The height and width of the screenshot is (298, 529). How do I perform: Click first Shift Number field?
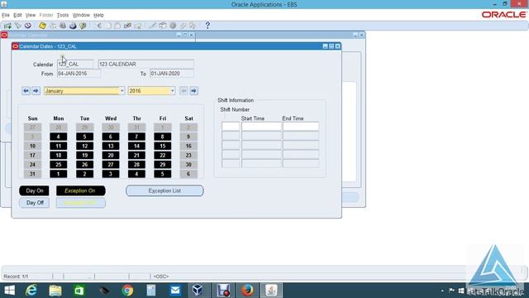pos(231,127)
